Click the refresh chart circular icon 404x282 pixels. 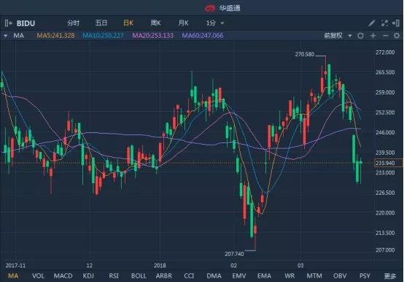[x=361, y=36]
